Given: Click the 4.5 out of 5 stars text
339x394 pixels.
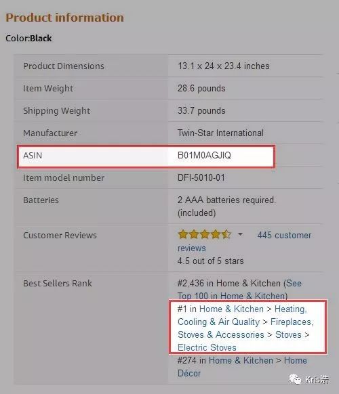Looking at the screenshot, I should click(x=210, y=261).
